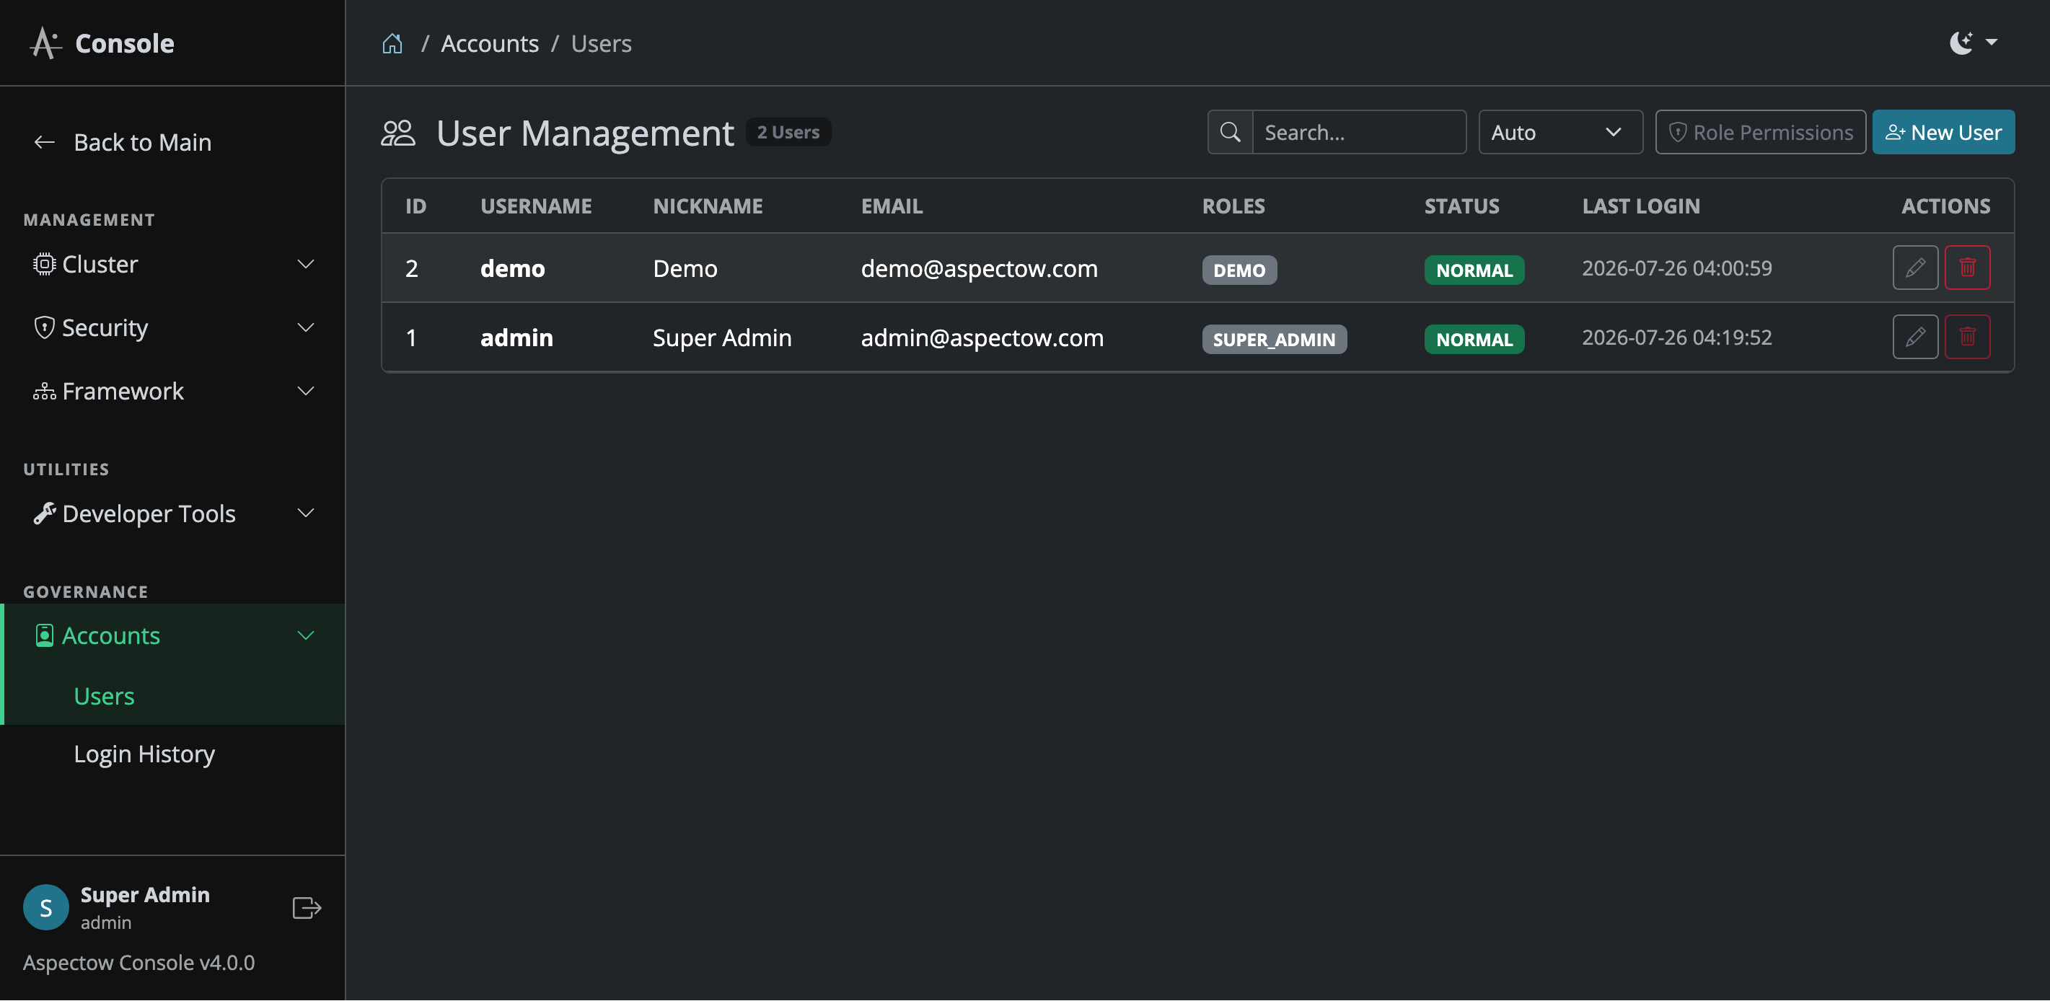2050x1001 pixels.
Task: Expand the Developer Tools chevron
Action: (306, 514)
